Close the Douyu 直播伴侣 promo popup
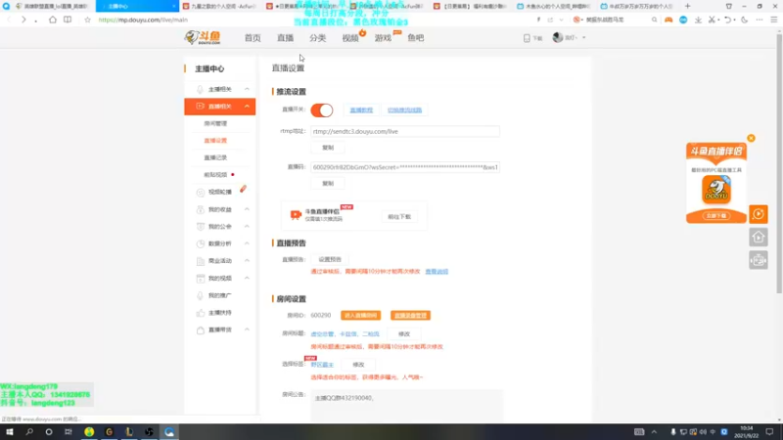This screenshot has height=440, width=783. coord(751,138)
